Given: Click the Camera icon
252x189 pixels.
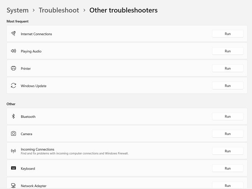Looking at the screenshot, I should pyautogui.click(x=13, y=134).
